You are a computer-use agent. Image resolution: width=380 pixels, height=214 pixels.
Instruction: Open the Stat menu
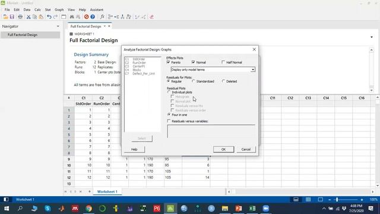coord(48,10)
